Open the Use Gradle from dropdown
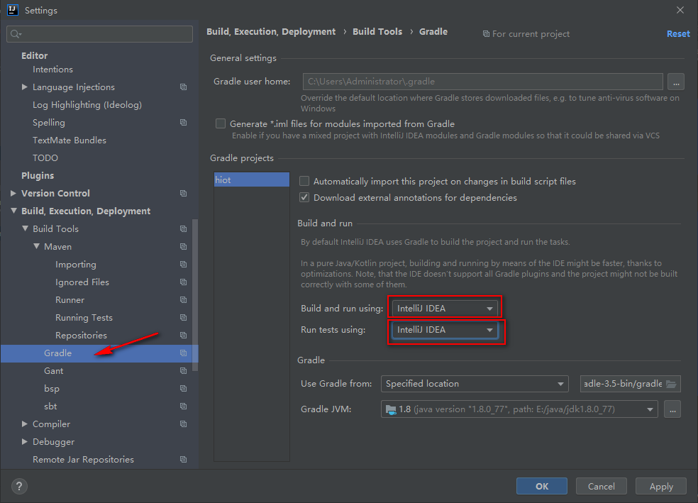 click(x=475, y=384)
